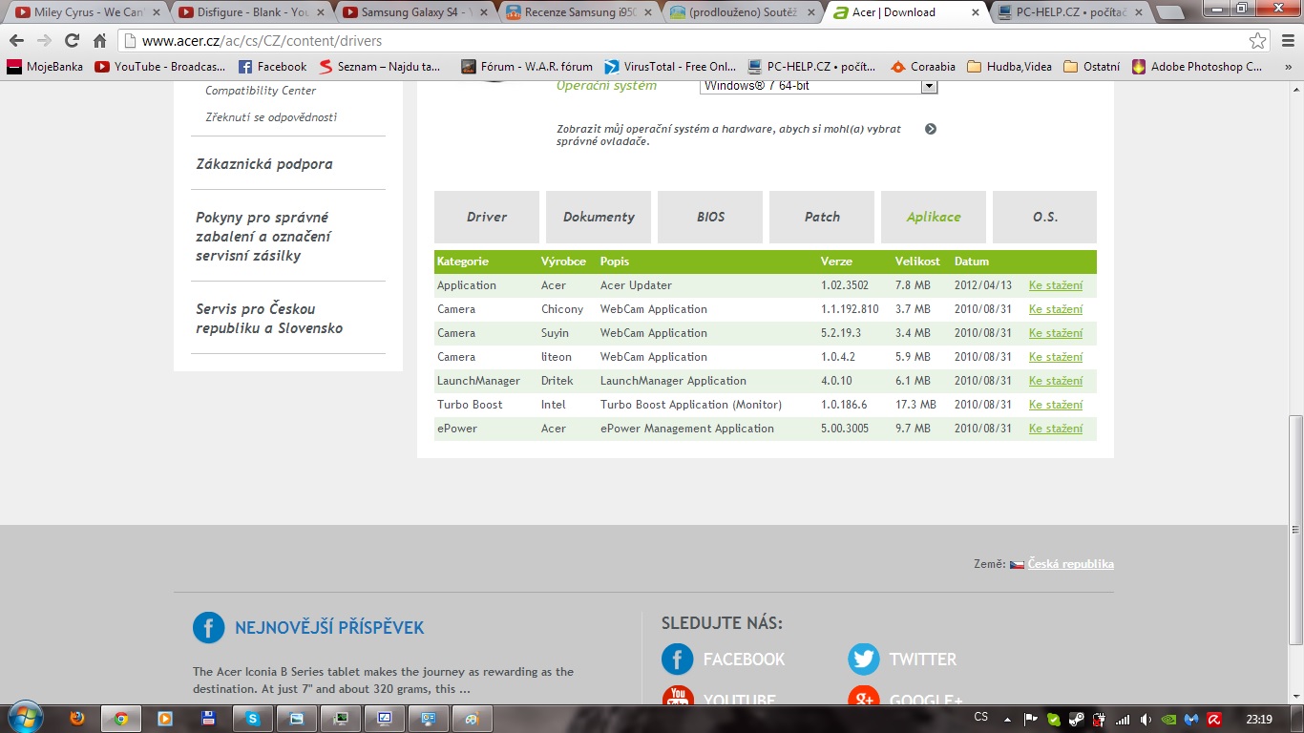The image size is (1304, 733).
Task: Select the Aplikace tab
Action: pos(934,217)
